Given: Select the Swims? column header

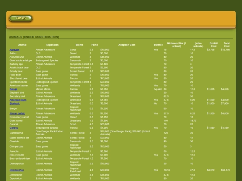Looking at the screenshot, I should click(x=158, y=45).
